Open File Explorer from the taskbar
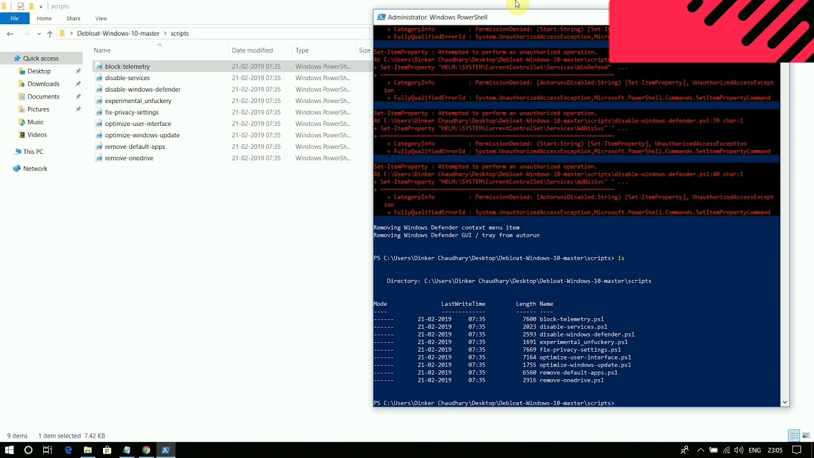 pyautogui.click(x=88, y=450)
